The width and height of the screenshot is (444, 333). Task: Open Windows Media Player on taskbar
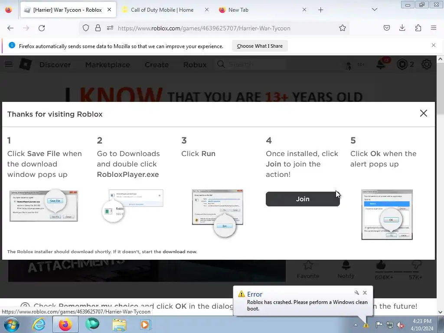tap(146, 324)
